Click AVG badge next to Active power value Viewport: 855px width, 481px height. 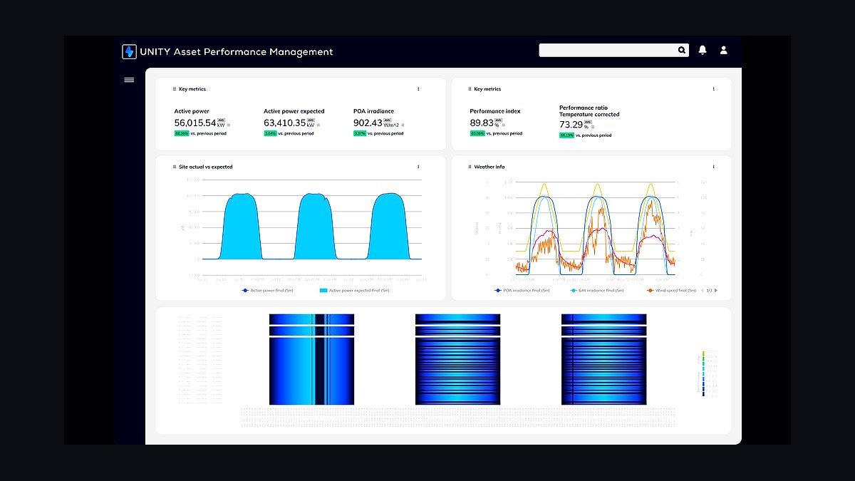tap(221, 120)
